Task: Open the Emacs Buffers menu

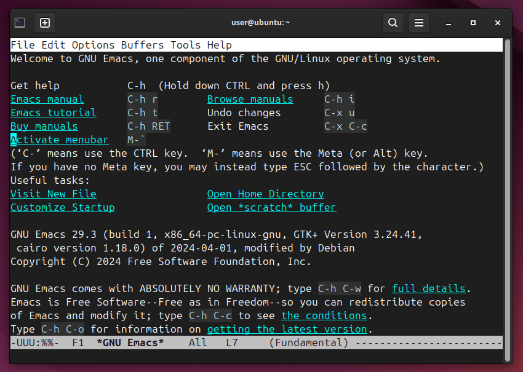Action: (142, 45)
